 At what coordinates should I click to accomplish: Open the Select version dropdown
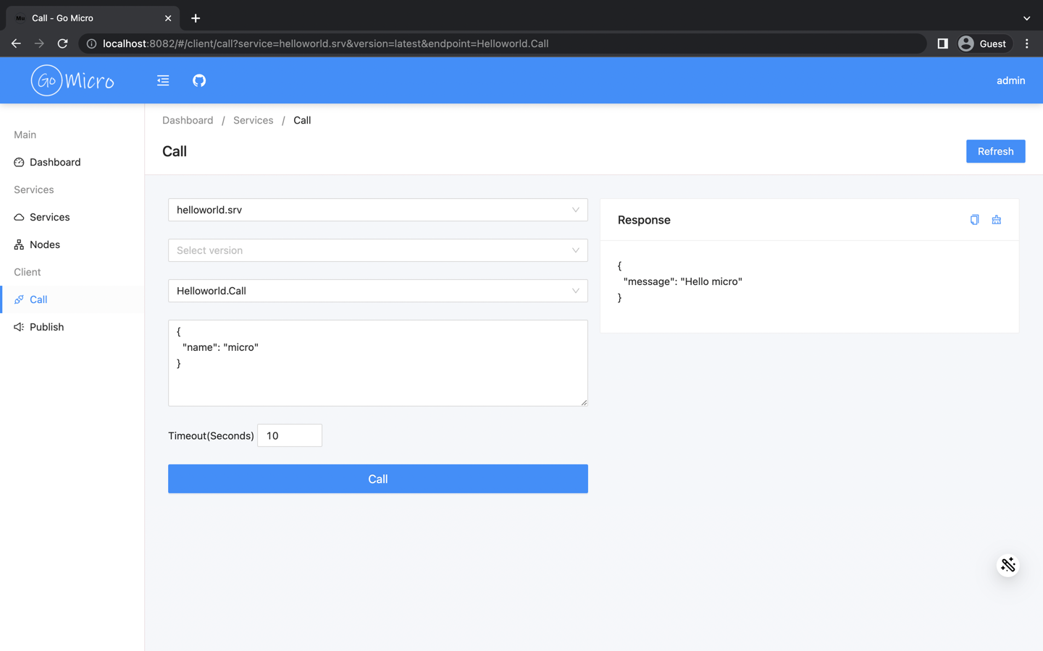[378, 250]
